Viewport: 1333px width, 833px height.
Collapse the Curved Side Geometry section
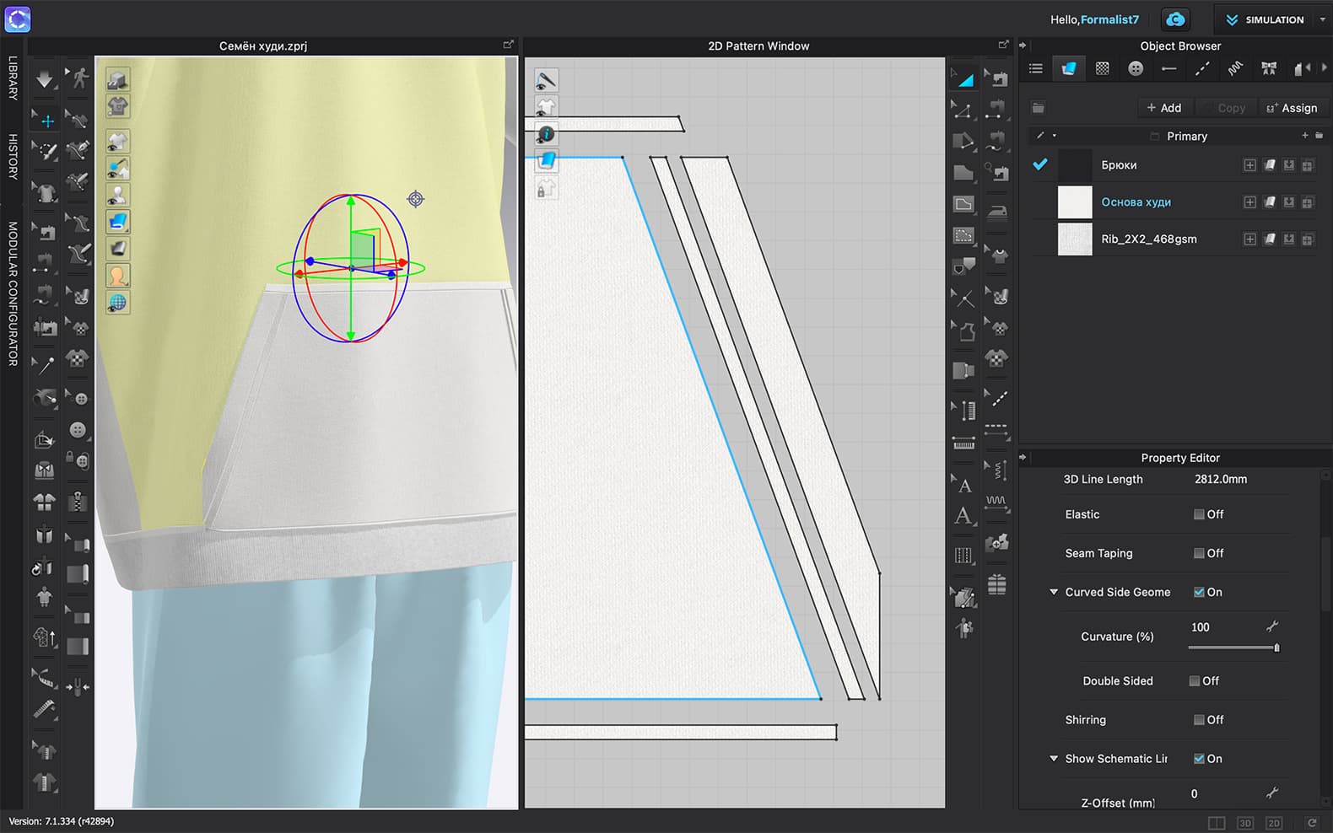tap(1054, 592)
